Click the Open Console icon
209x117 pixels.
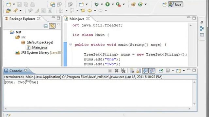pyautogui.click(x=179, y=71)
